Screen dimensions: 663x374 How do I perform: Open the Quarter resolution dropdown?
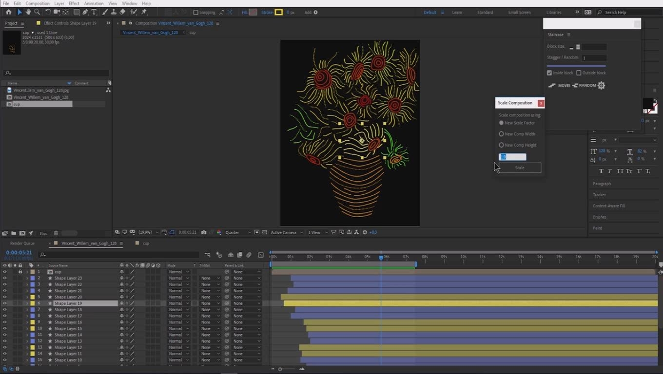coord(238,233)
